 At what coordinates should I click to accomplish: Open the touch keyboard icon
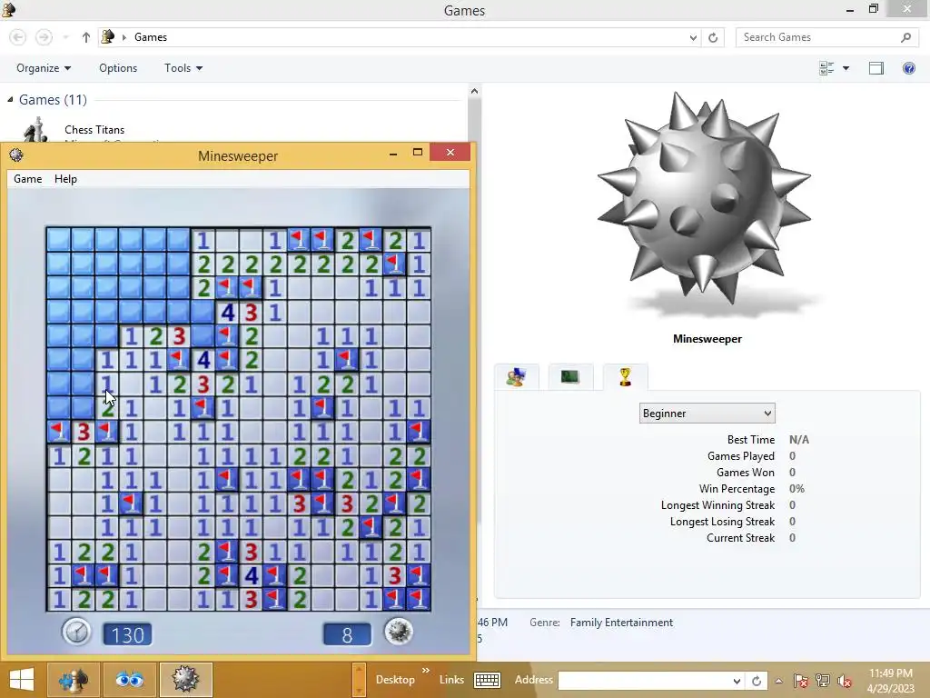[x=487, y=680]
